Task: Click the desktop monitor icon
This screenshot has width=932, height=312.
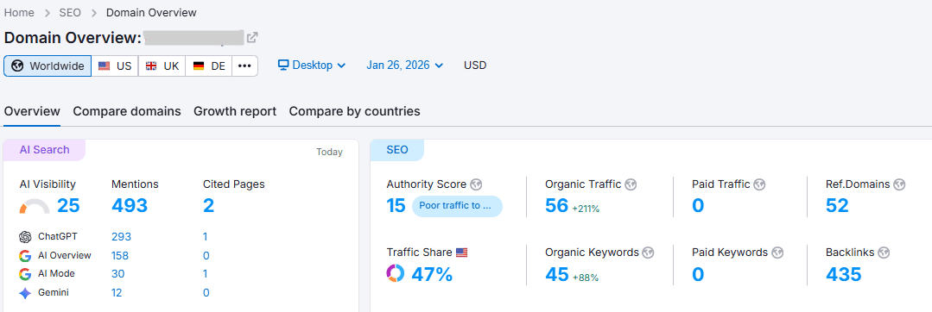Action: 283,66
